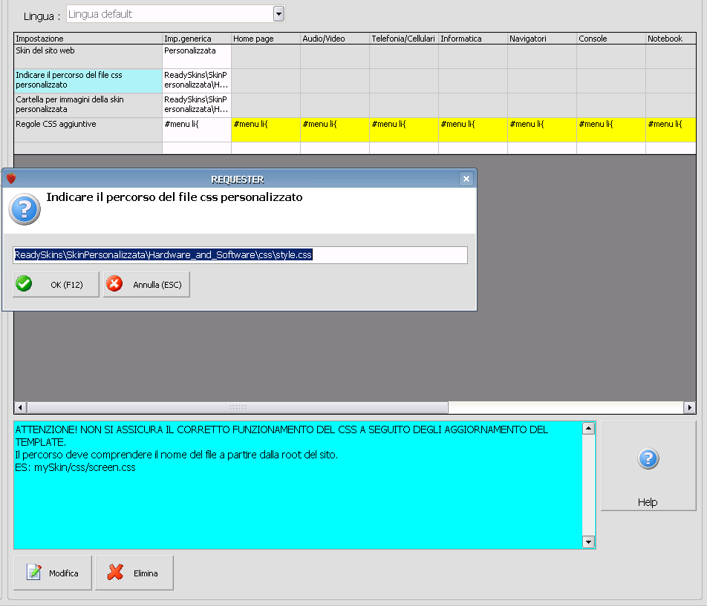Click the note panel's scroll down arrow
The height and width of the screenshot is (606, 707).
point(588,541)
